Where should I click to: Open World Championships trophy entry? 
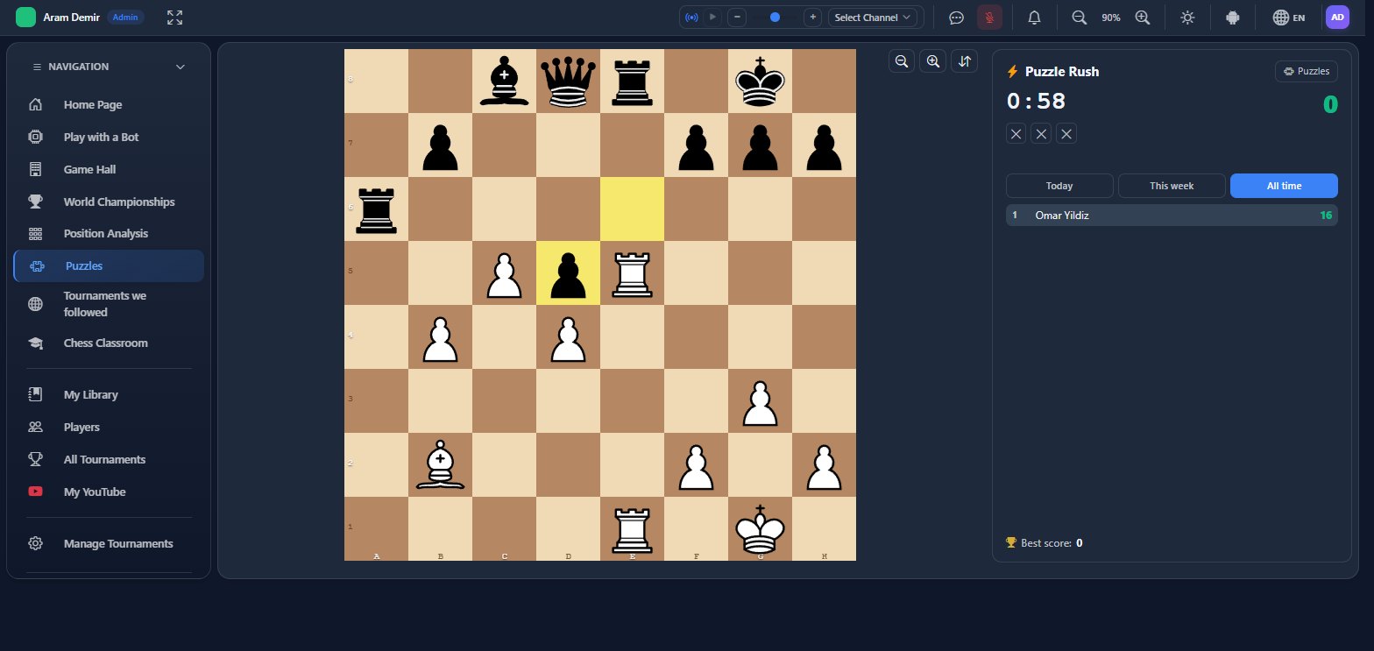[109, 202]
